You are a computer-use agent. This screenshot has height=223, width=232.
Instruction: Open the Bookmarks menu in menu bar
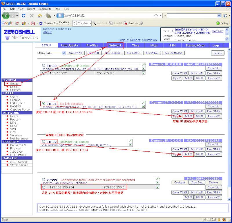tap(44, 9)
